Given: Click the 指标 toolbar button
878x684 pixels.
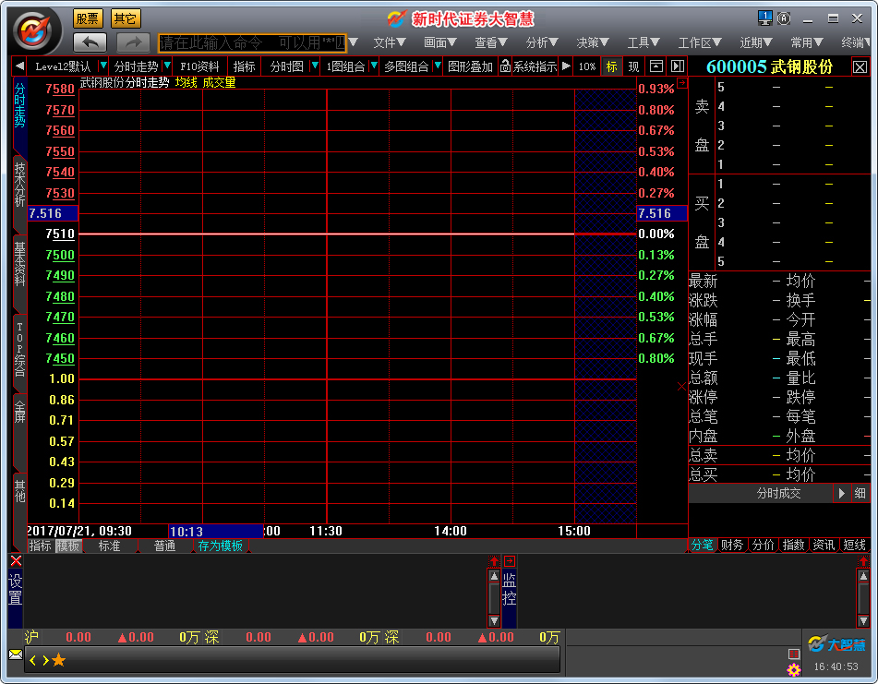Looking at the screenshot, I should [244, 66].
